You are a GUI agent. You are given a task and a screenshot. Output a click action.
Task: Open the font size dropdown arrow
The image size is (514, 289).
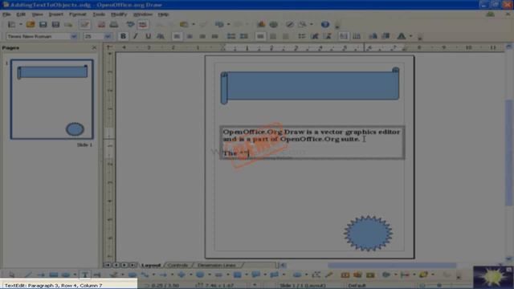point(108,36)
